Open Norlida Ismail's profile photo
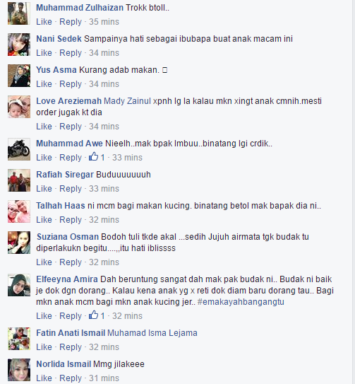Image resolution: width=355 pixels, height=384 pixels. coord(19,370)
